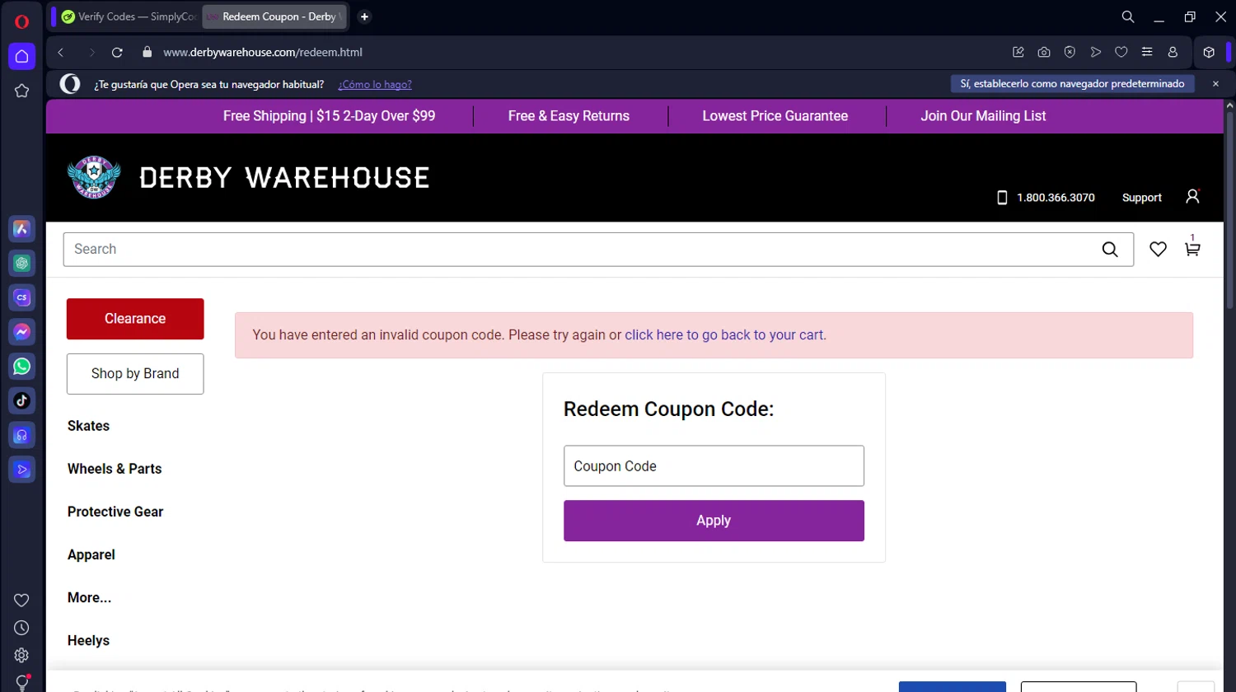Open the Support link
The image size is (1236, 692).
pos(1141,198)
